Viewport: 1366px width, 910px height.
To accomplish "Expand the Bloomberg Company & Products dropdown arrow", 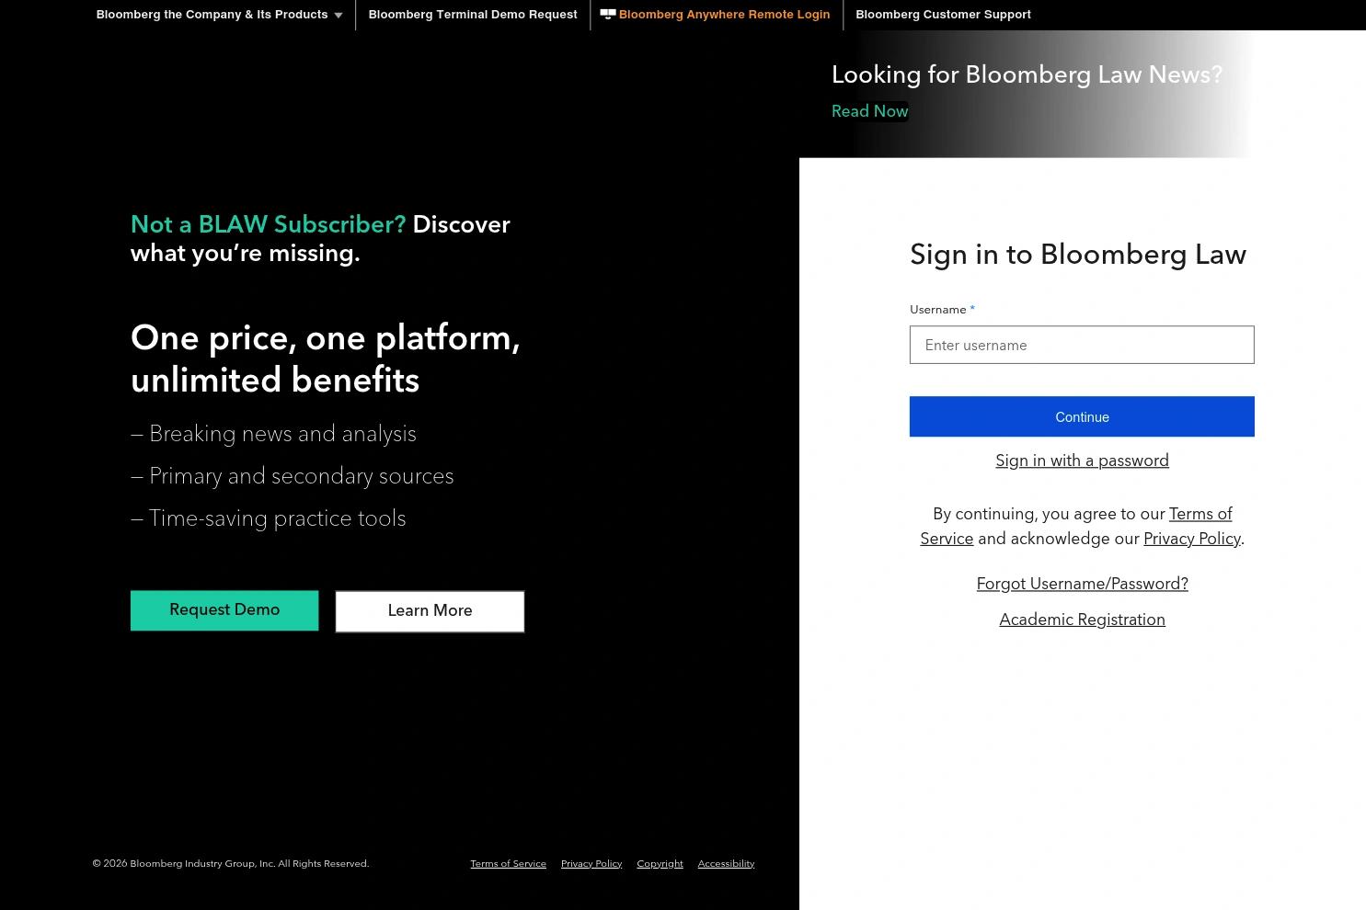I will (338, 15).
